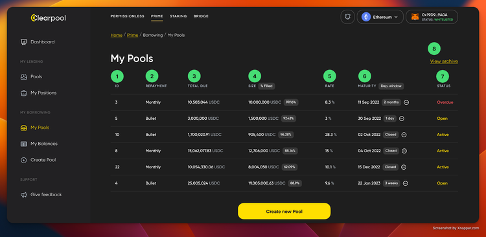Screen dimensions: 486x237
Task: Switch to the Staking tab
Action: (178, 16)
